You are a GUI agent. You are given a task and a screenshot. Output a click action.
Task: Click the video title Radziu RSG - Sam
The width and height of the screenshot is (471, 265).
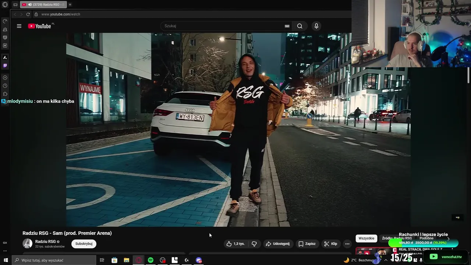pyautogui.click(x=67, y=233)
